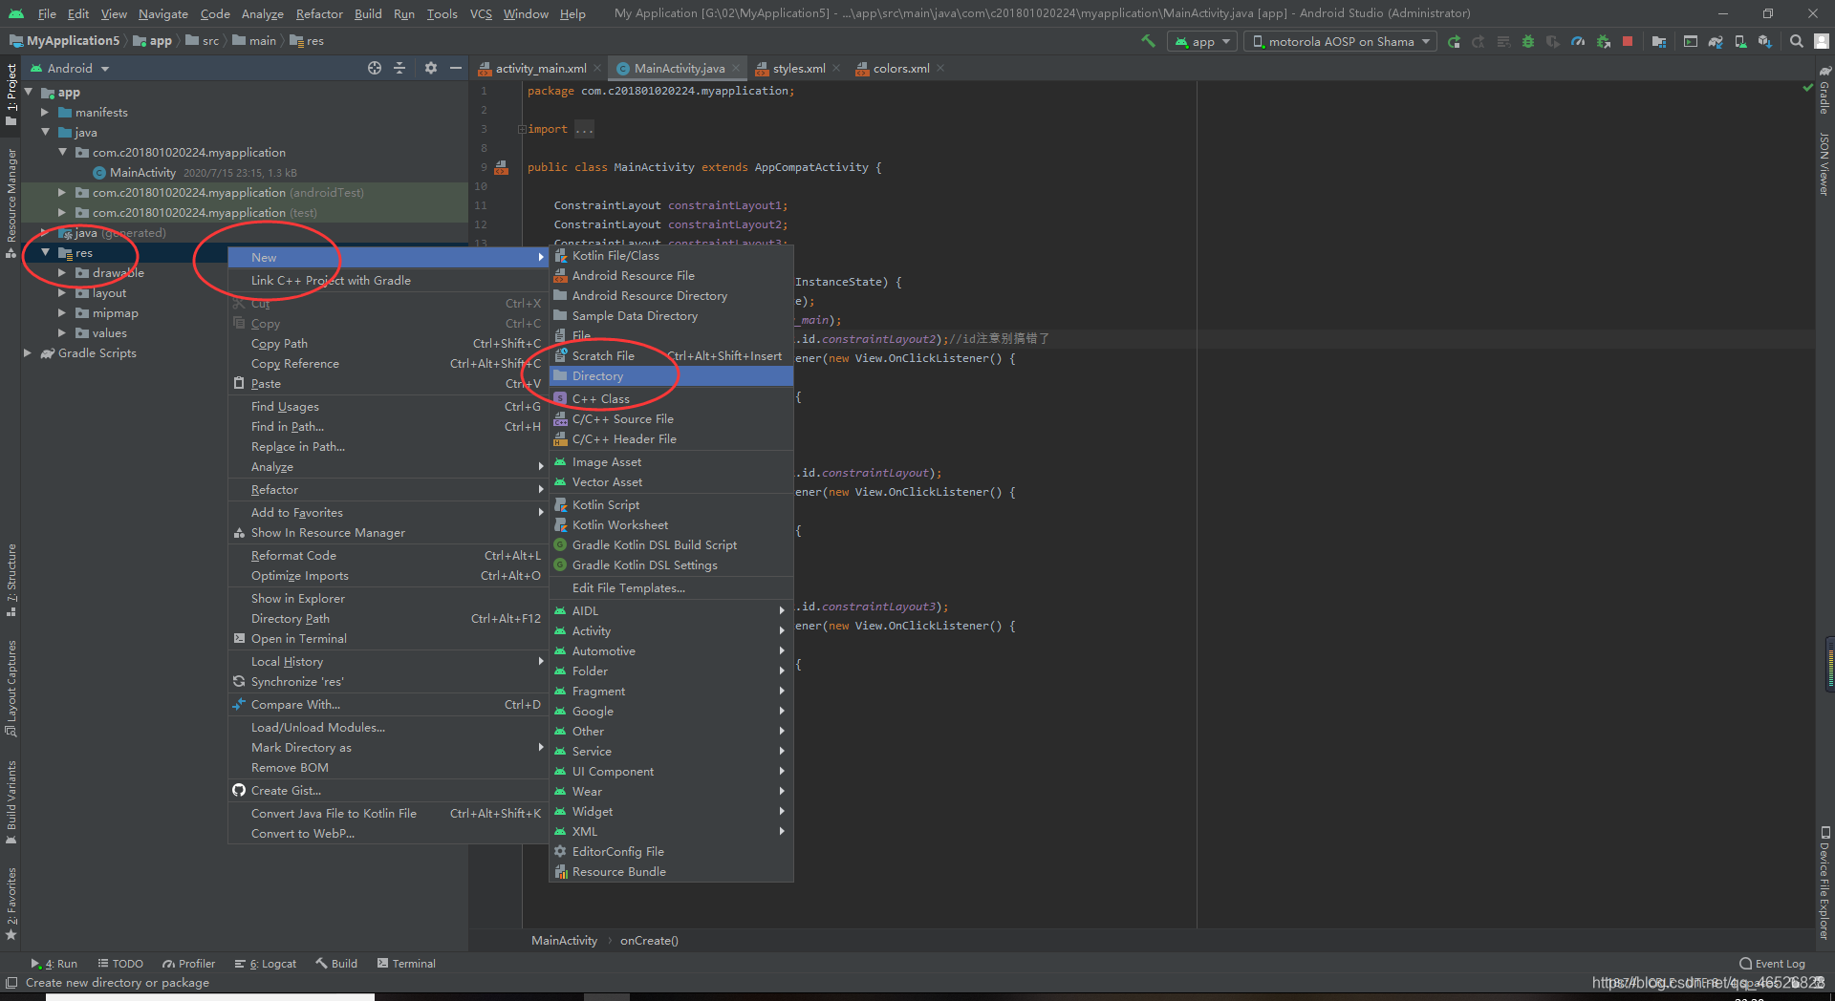Viewport: 1835px width, 1001px height.
Task: Click the green Run app icon
Action: (1454, 41)
